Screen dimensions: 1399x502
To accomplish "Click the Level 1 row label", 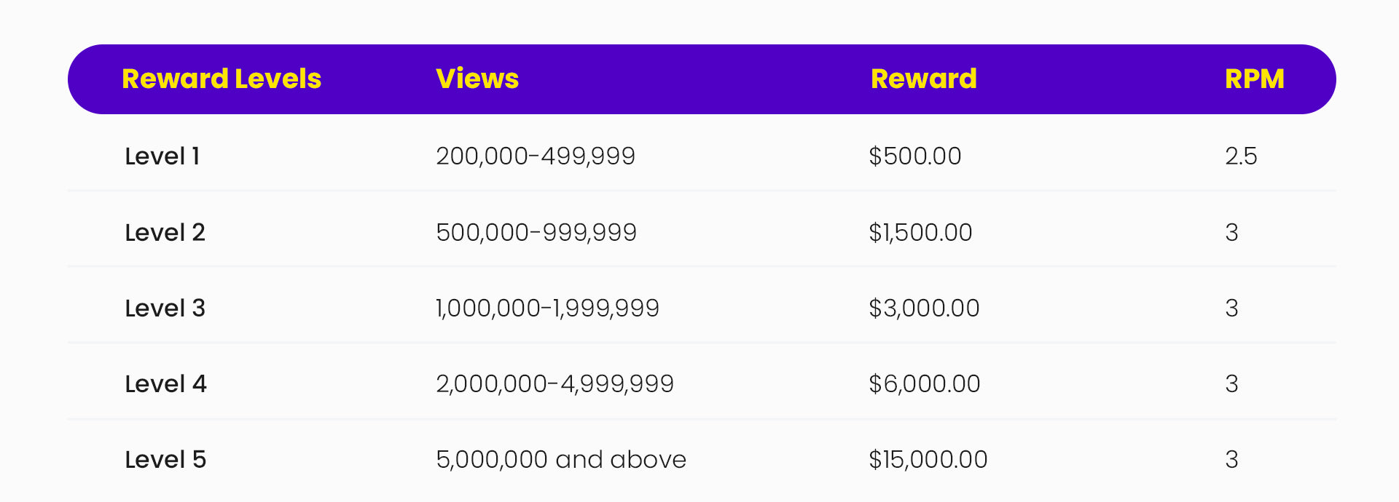I will [x=162, y=156].
